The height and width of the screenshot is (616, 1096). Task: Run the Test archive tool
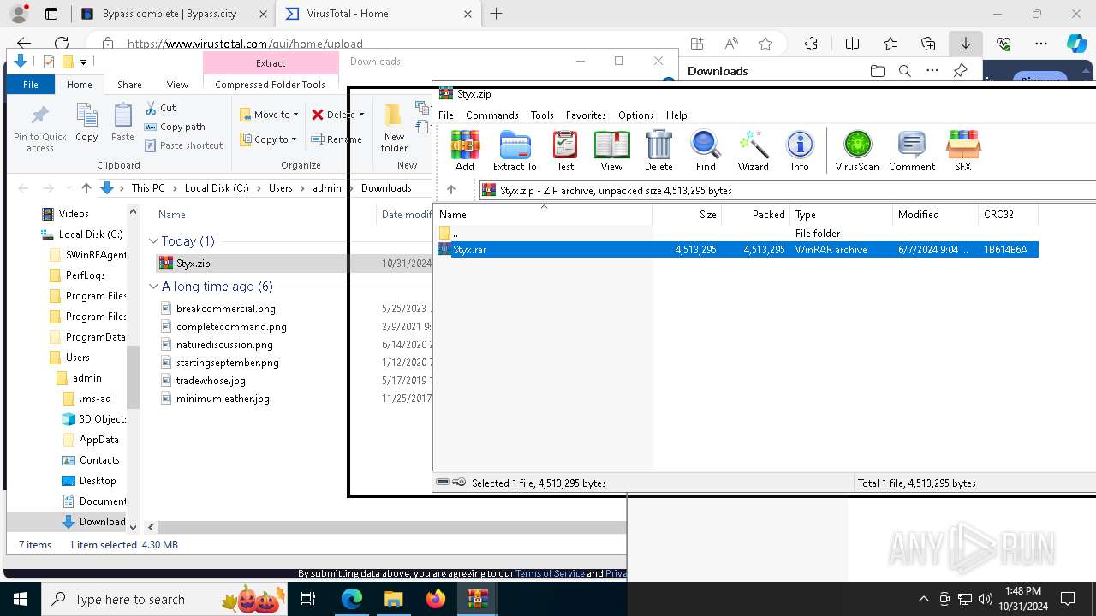[x=565, y=151]
